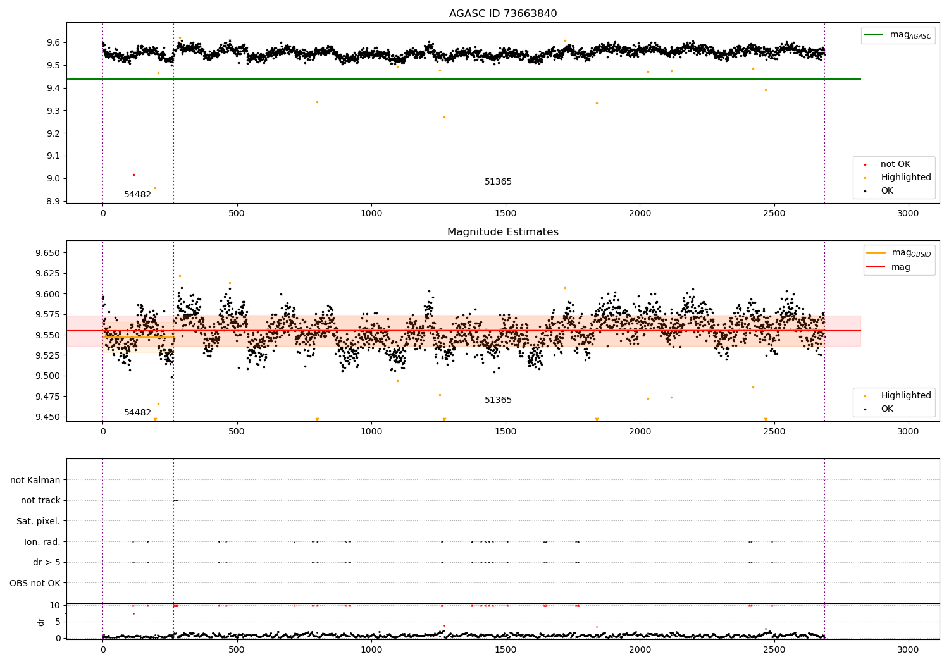
Task: Click '54482' label in Magnitude Estimates plot
Action: point(137,413)
